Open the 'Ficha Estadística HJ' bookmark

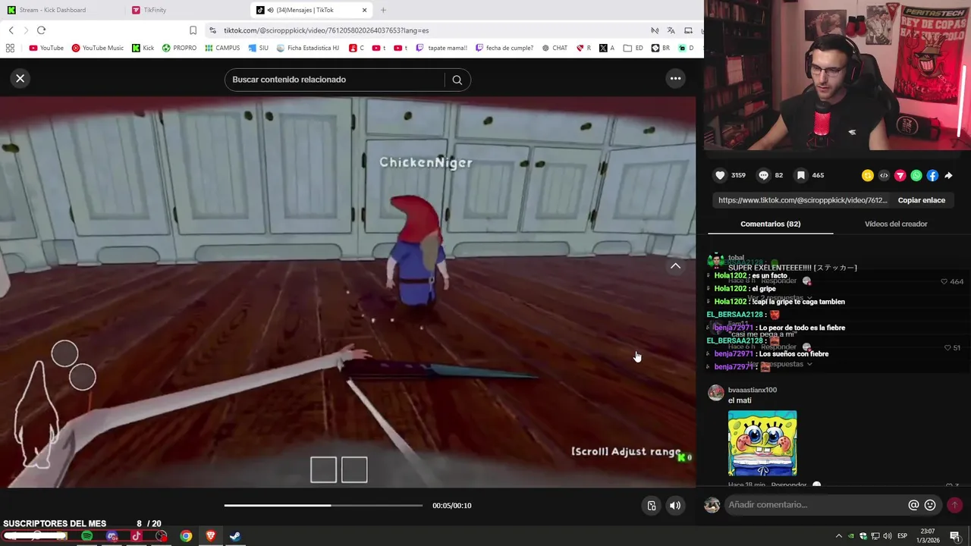coord(307,48)
